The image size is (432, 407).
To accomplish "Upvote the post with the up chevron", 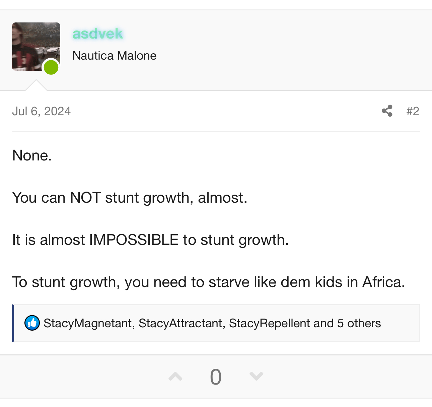I will 175,377.
